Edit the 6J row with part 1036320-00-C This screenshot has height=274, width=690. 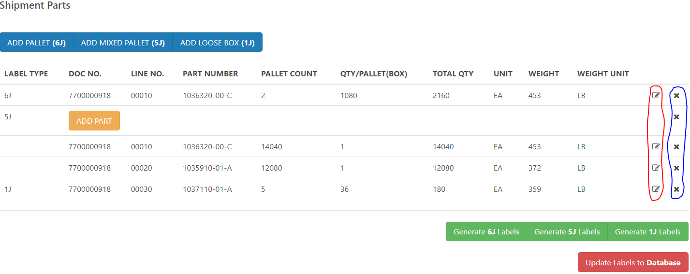point(656,95)
